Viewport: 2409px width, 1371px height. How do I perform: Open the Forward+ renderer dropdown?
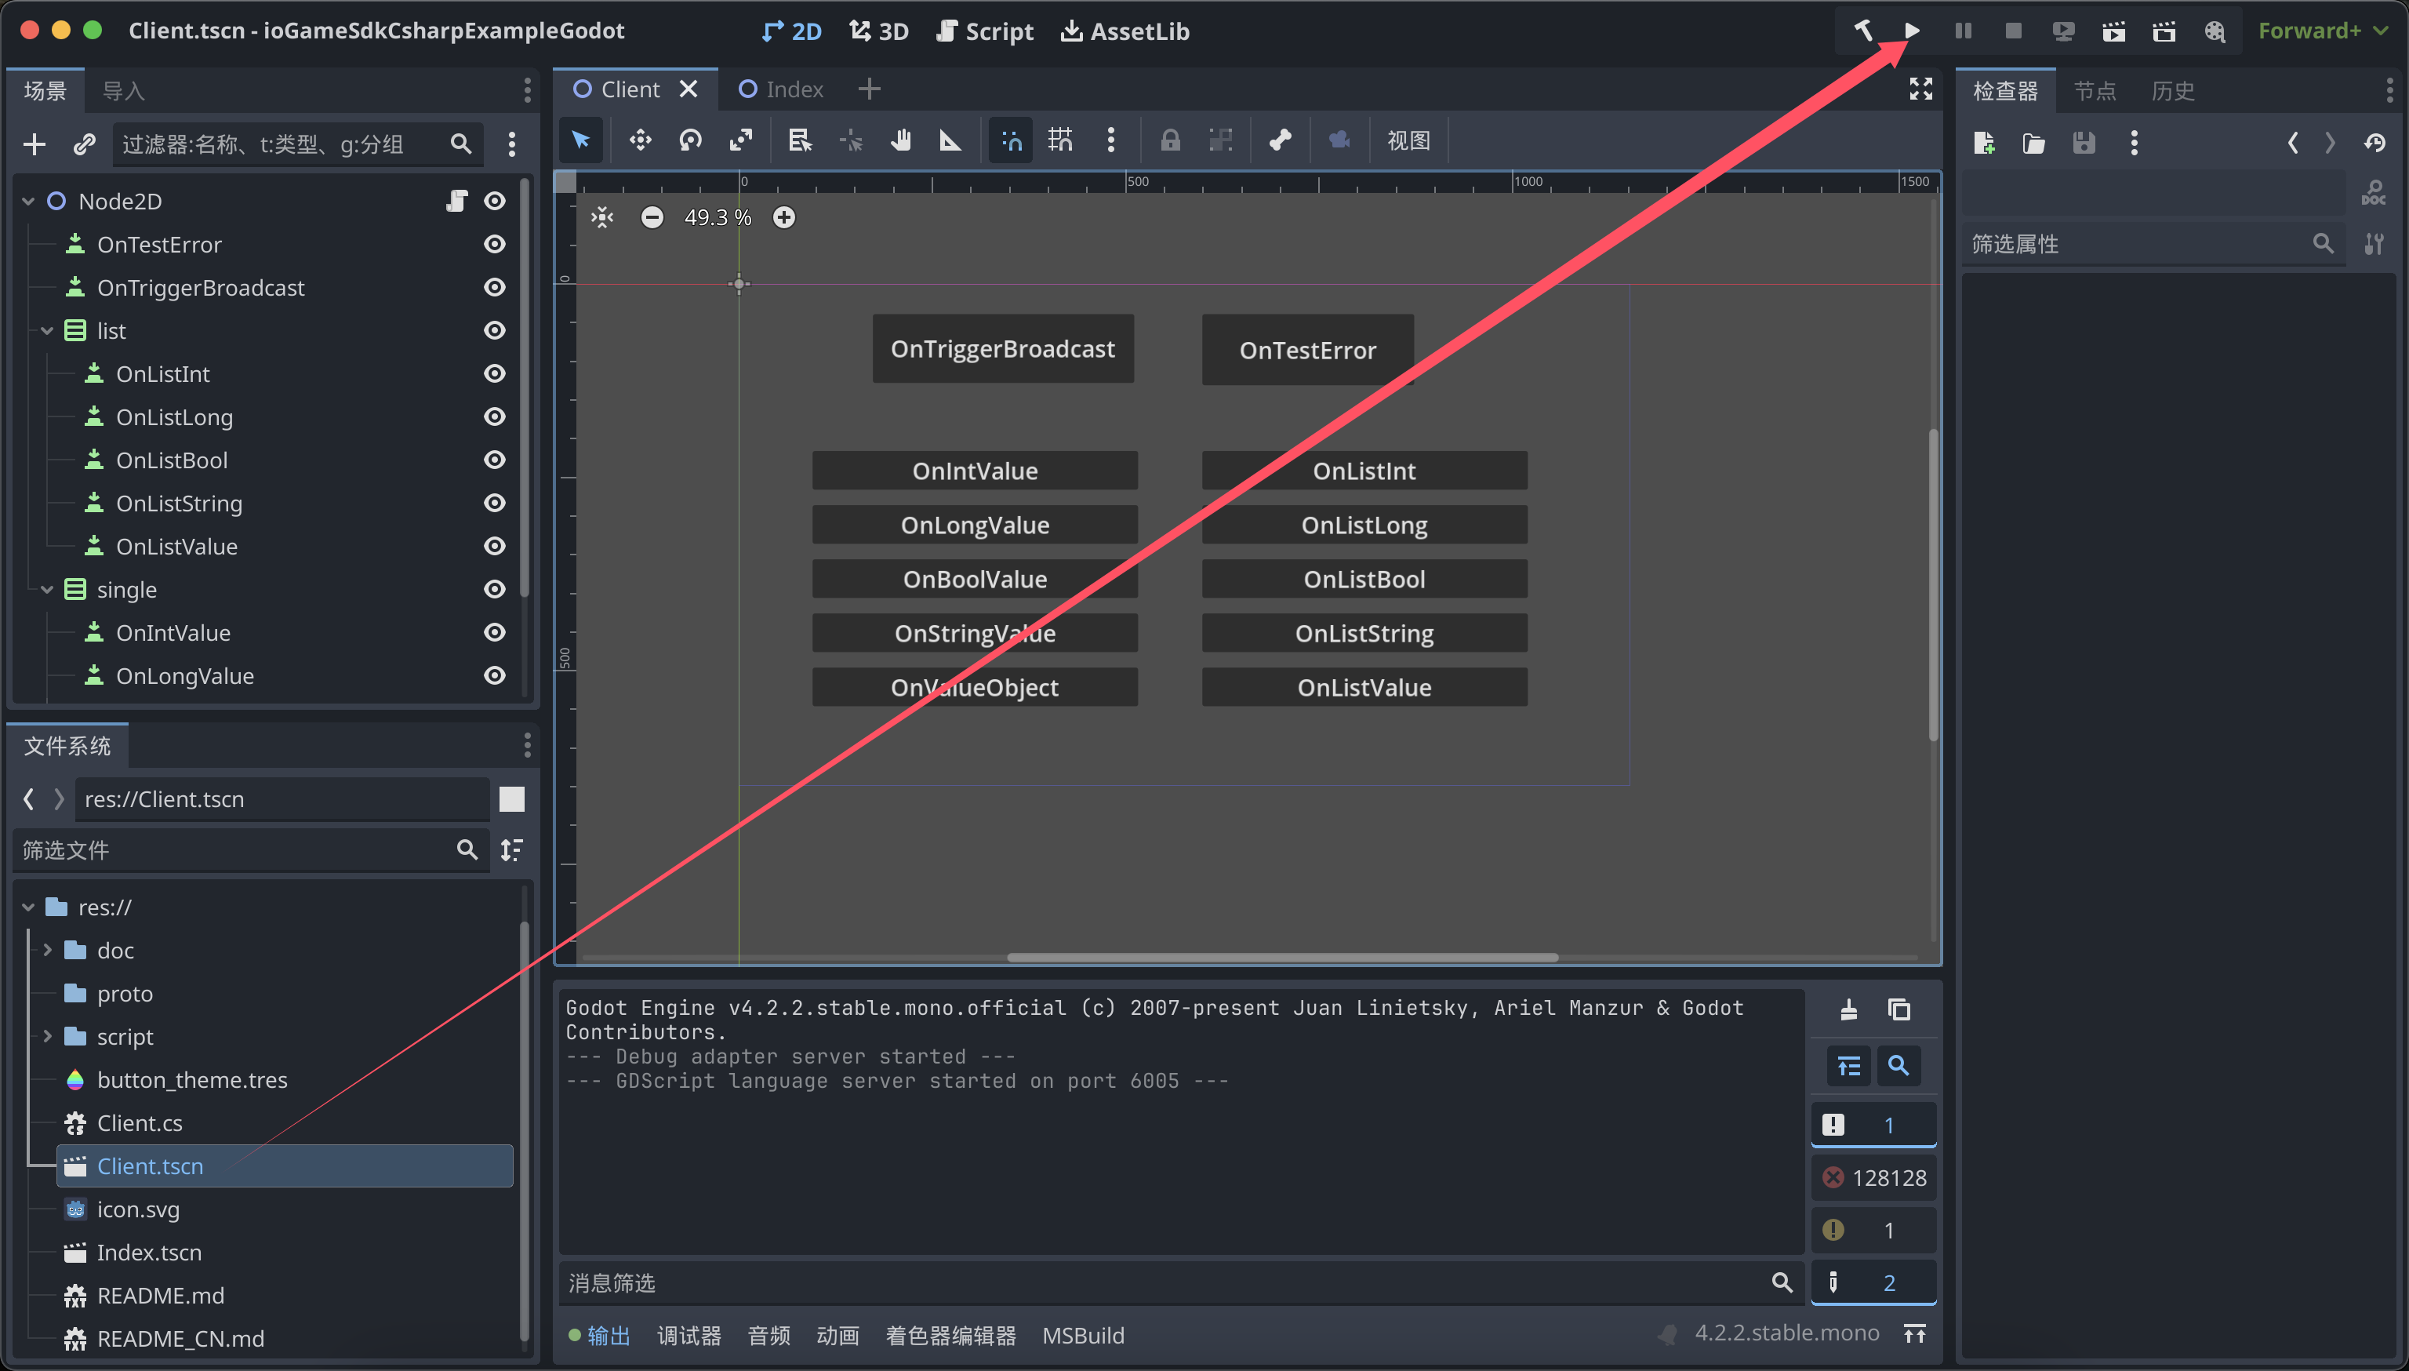(x=2321, y=31)
